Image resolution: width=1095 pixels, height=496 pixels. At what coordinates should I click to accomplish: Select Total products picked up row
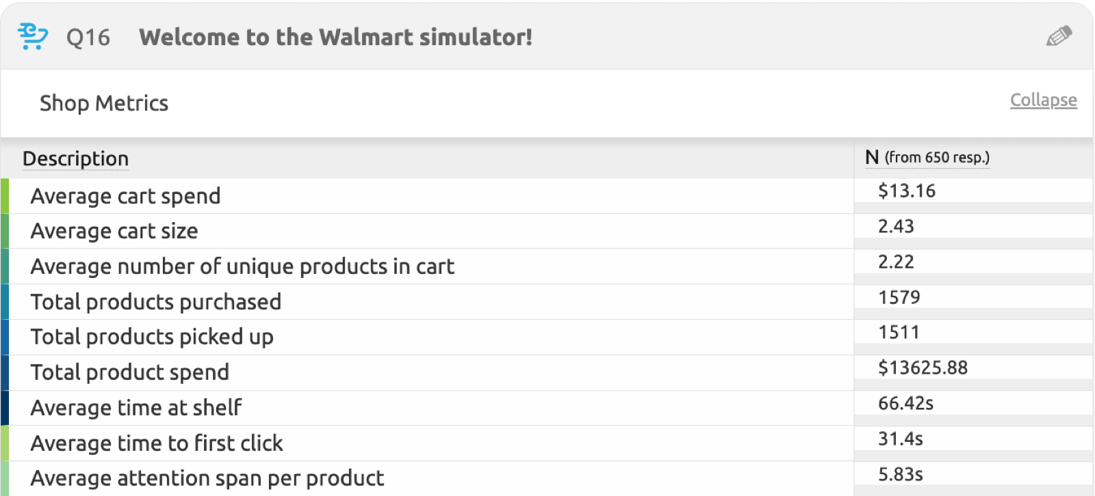[x=152, y=337]
